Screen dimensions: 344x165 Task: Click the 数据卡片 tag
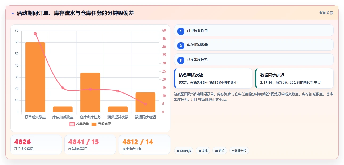click(x=239, y=151)
